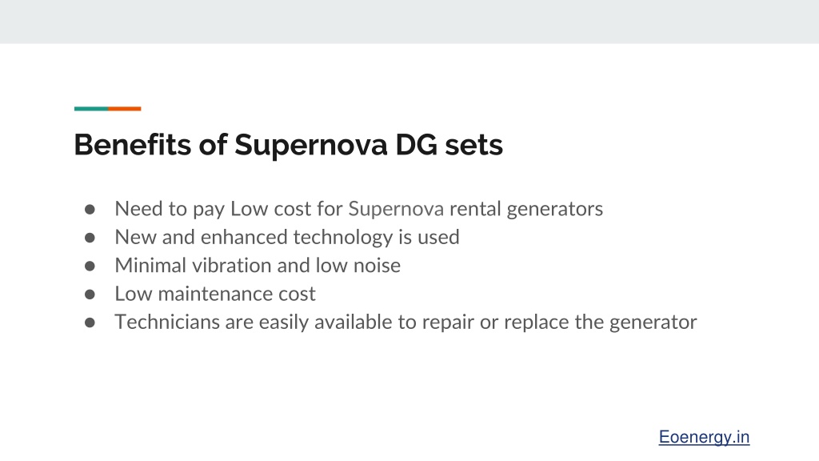Click the gray header band at top

click(409, 22)
